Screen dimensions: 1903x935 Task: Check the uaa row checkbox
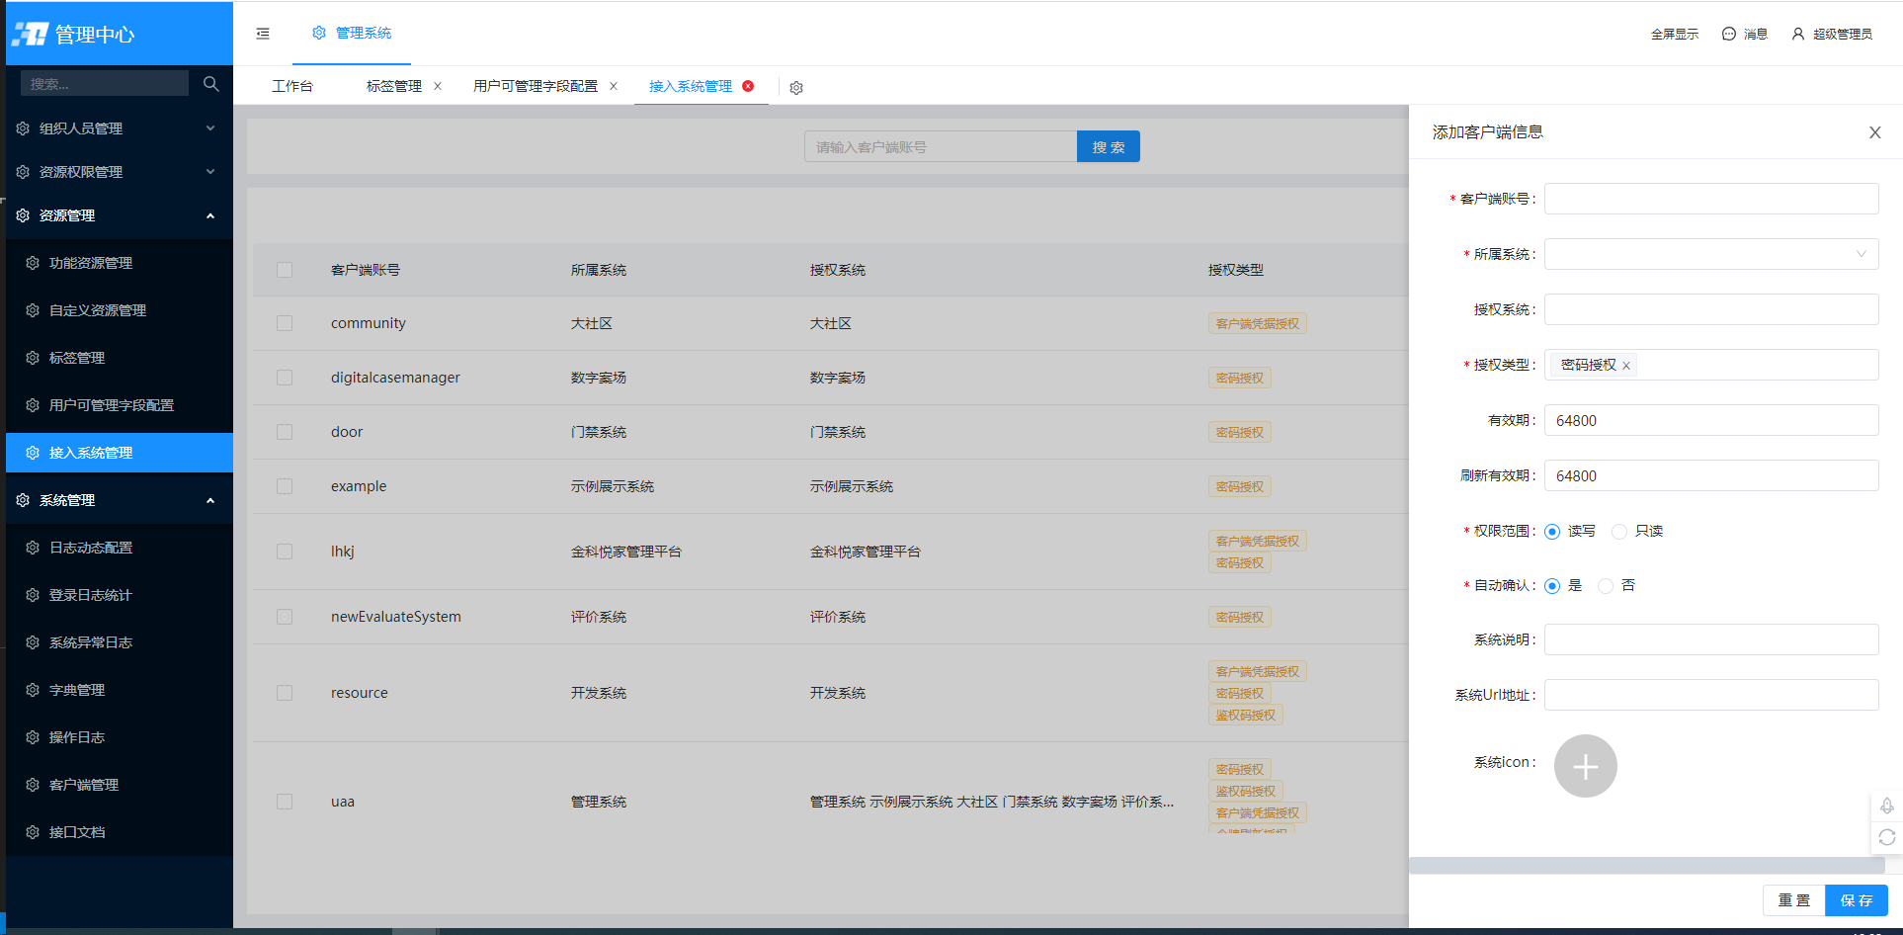pos(285,802)
